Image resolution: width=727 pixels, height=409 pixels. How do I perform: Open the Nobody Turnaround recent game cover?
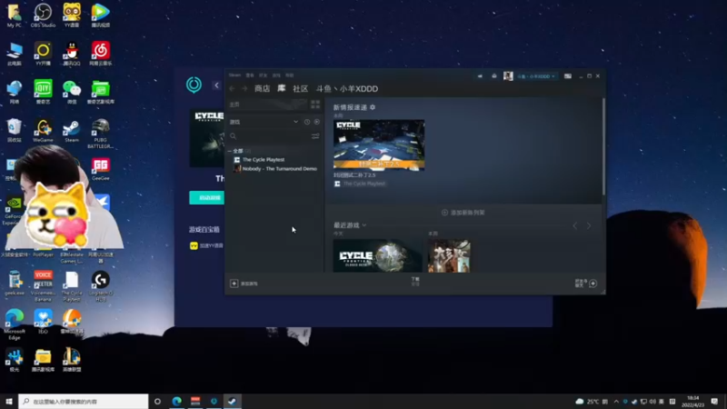[x=449, y=255]
